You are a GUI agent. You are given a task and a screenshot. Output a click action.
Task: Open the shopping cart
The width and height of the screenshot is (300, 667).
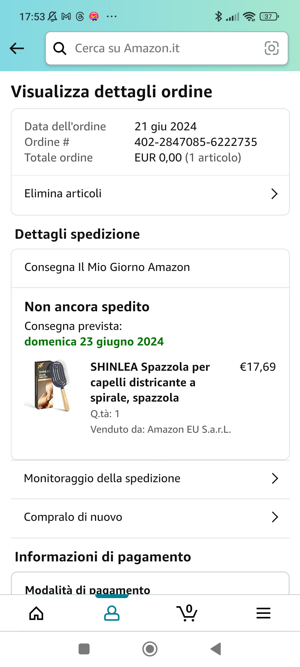click(187, 613)
